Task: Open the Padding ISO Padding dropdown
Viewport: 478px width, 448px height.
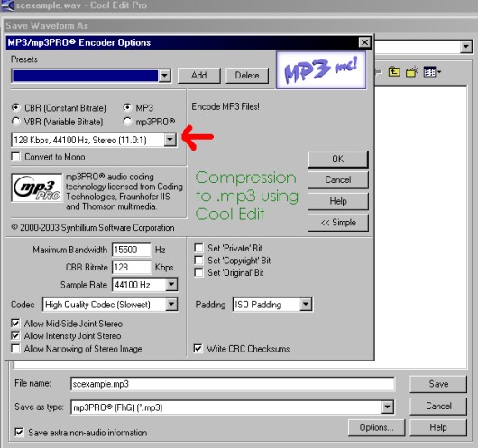Action: pos(306,304)
